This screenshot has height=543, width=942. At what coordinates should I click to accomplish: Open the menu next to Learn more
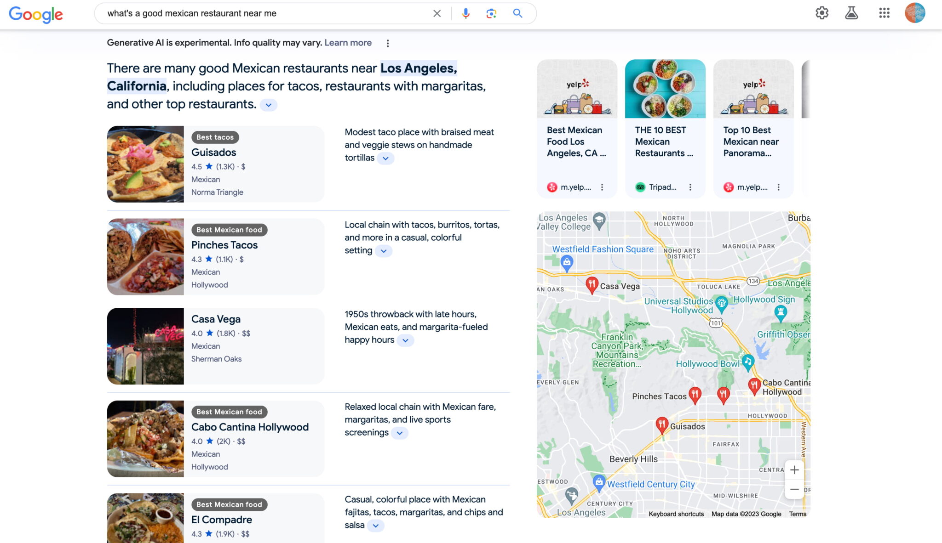[388, 43]
